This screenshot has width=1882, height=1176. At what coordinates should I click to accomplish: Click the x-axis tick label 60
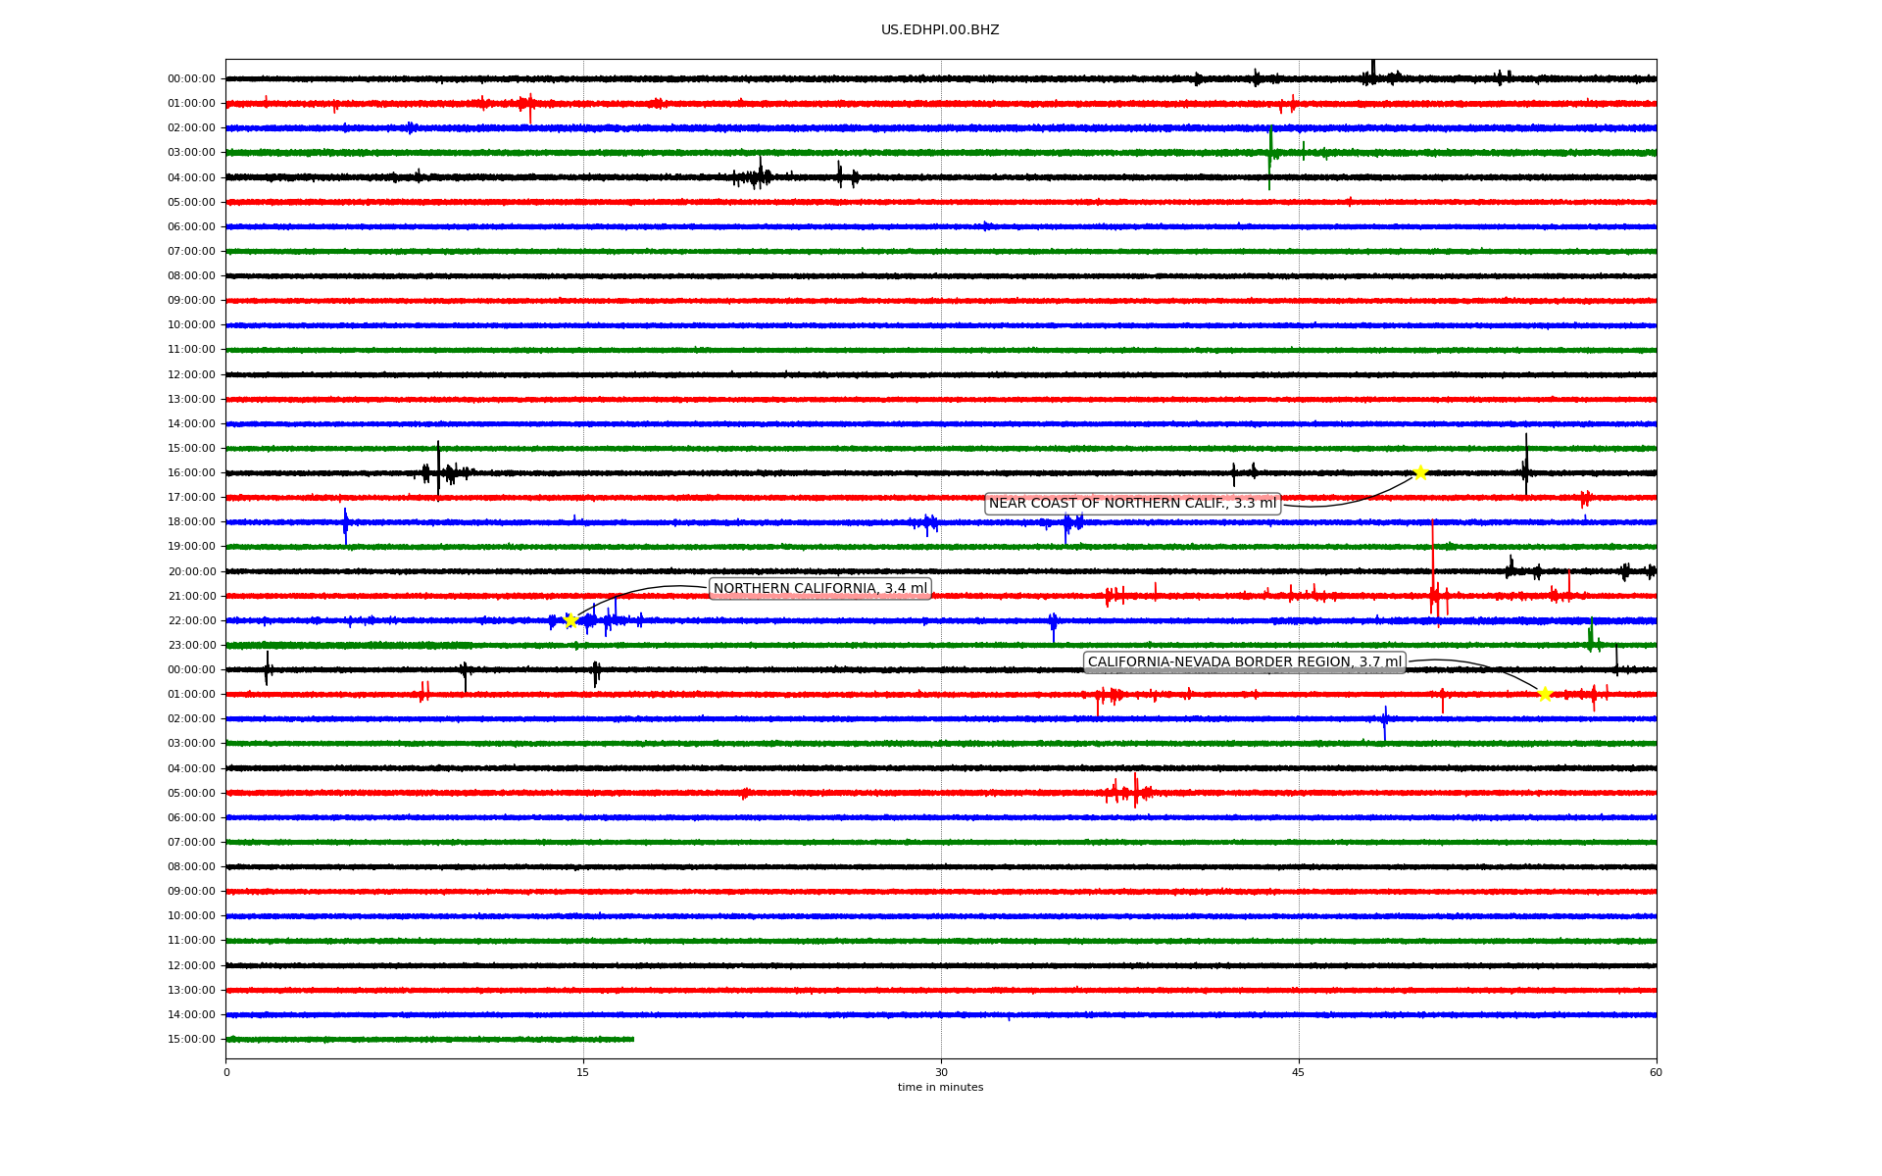[1656, 1072]
